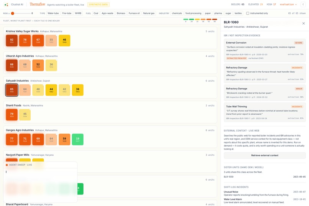Screen dimensions: 309x206
Task: Close the BLR-1060 detail panel
Action: [x=304, y=23]
